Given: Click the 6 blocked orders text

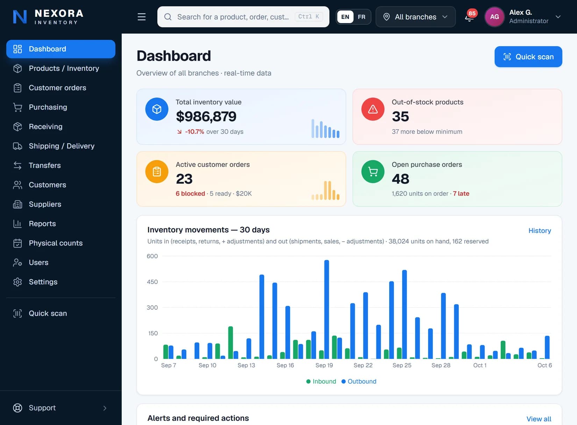Looking at the screenshot, I should click(190, 193).
